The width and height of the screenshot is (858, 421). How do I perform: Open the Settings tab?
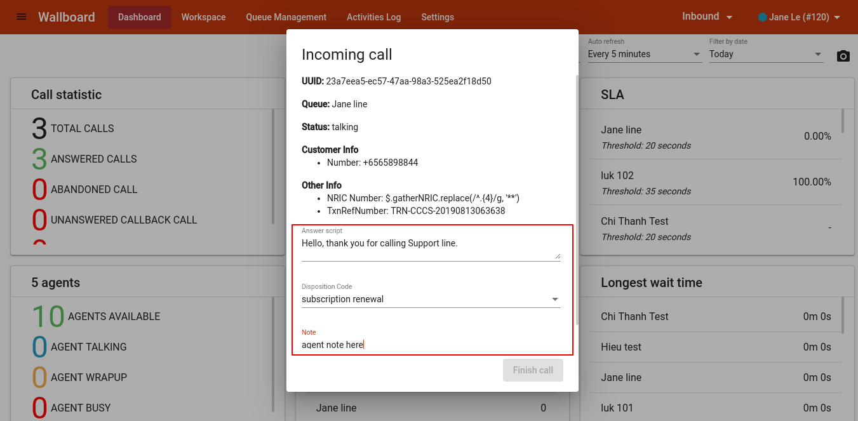coord(438,17)
